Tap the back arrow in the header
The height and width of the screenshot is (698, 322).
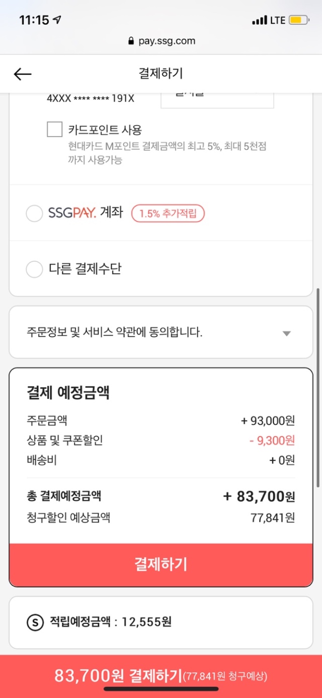(23, 74)
